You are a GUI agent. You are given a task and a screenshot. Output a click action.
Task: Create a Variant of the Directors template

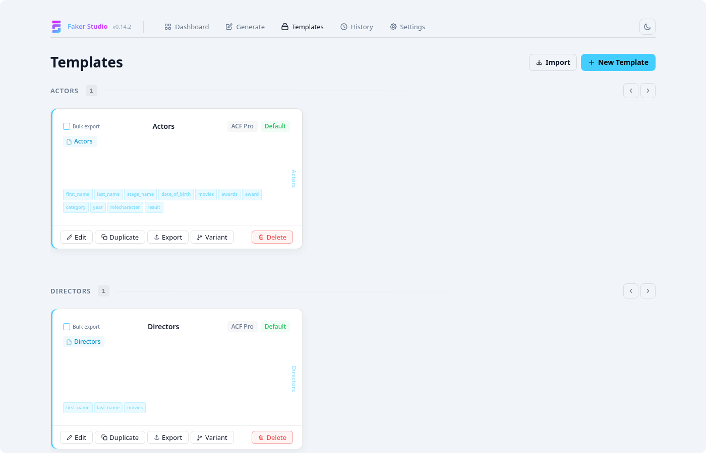(212, 437)
